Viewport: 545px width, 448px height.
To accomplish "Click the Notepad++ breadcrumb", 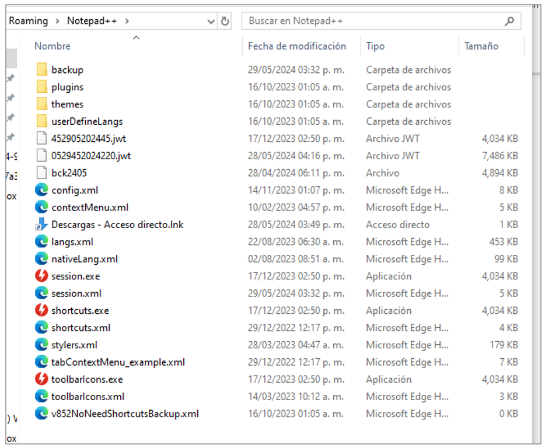I will (92, 21).
